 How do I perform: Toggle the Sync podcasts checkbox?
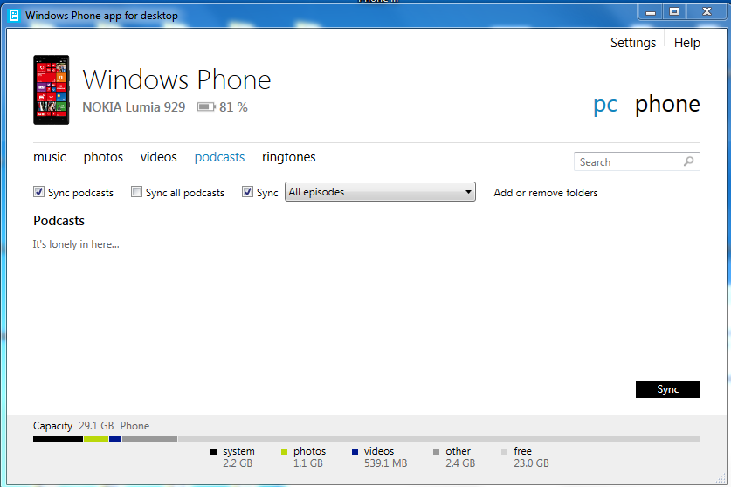(x=38, y=191)
